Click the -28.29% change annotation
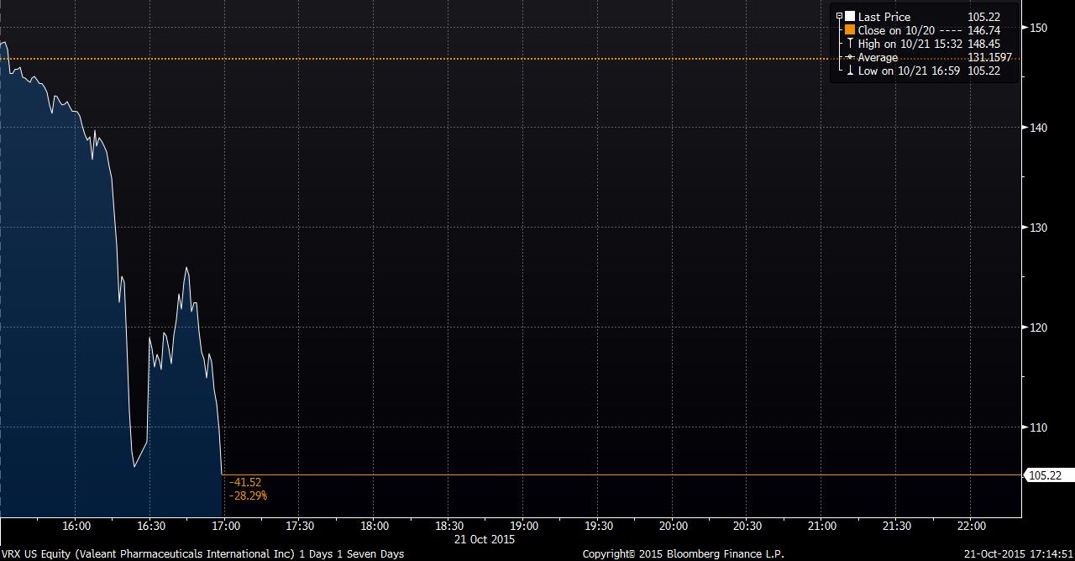This screenshot has height=561, width=1075. [248, 496]
